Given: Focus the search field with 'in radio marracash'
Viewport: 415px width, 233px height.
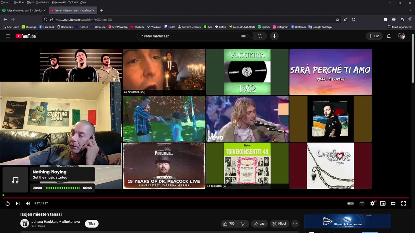Looking at the screenshot, I should [190, 36].
